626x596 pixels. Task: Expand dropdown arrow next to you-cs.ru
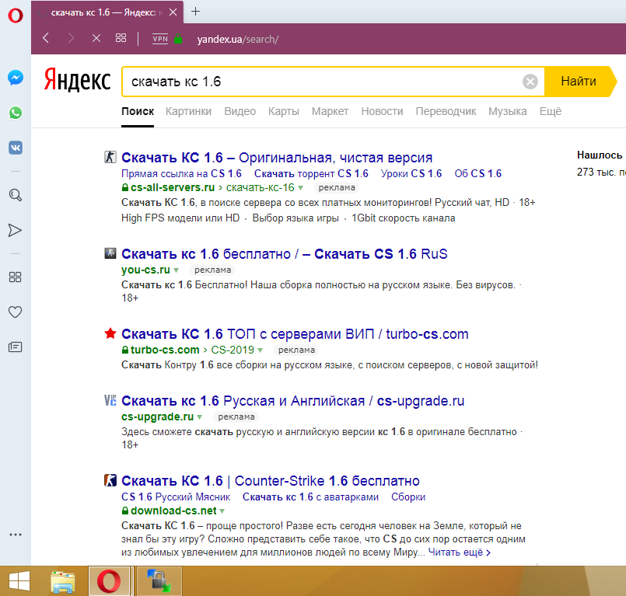pyautogui.click(x=176, y=270)
